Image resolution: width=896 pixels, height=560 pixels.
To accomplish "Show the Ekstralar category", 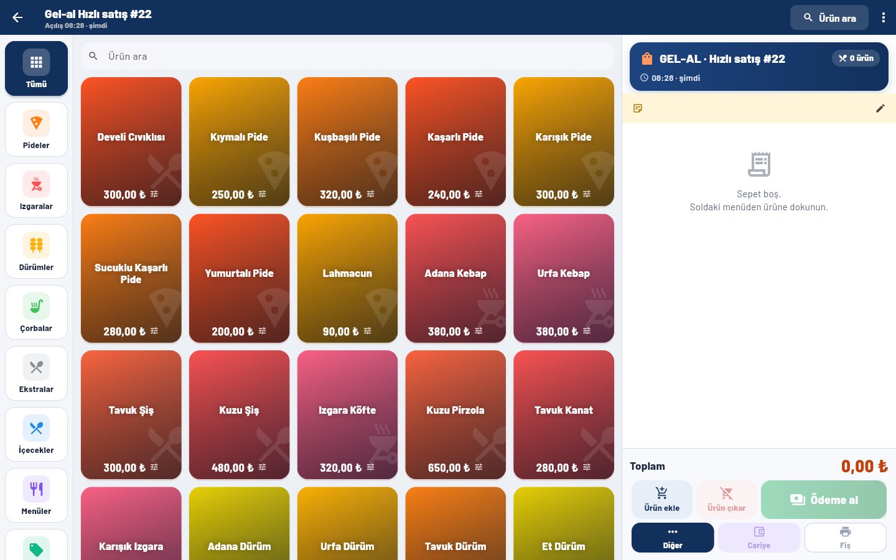I will [x=36, y=373].
